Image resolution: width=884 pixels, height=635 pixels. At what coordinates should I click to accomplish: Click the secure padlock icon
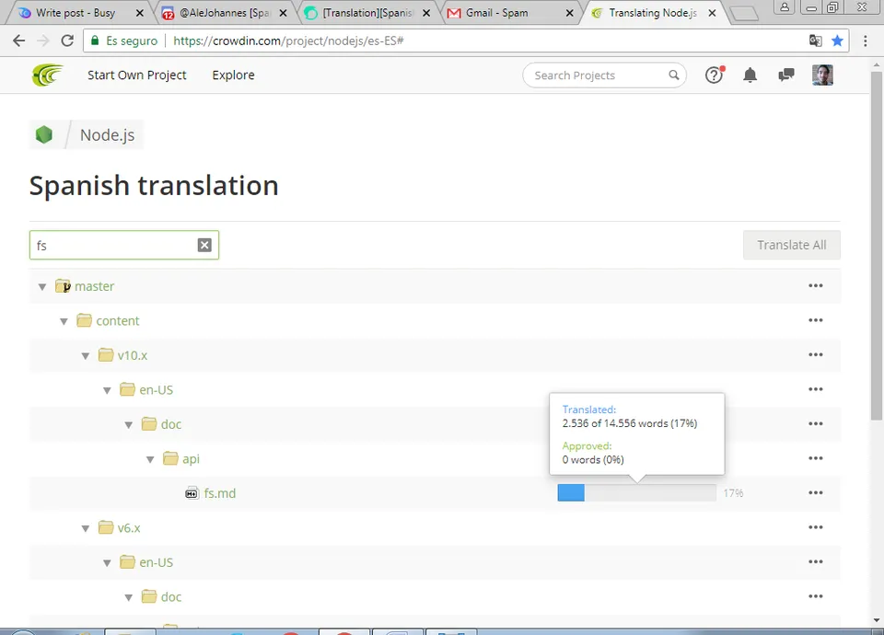coord(95,40)
